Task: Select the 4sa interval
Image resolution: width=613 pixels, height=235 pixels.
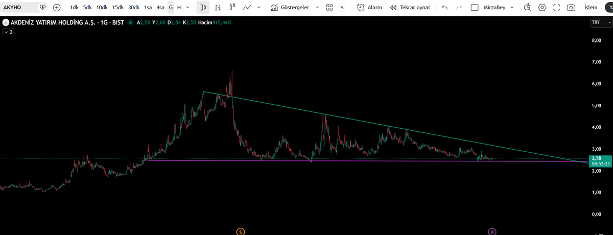Action: (160, 8)
